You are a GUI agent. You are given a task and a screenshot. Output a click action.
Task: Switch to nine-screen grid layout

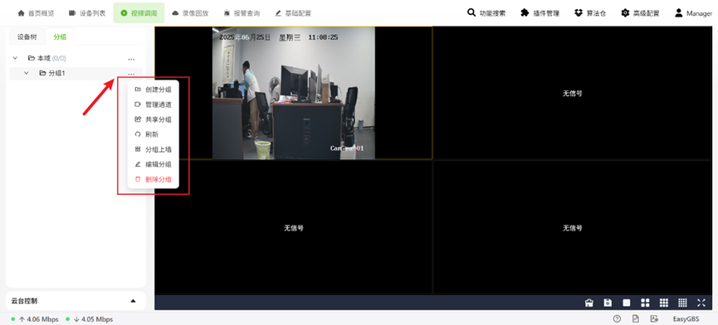click(664, 303)
